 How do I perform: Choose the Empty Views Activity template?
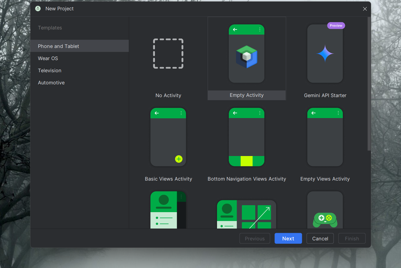pos(325,137)
